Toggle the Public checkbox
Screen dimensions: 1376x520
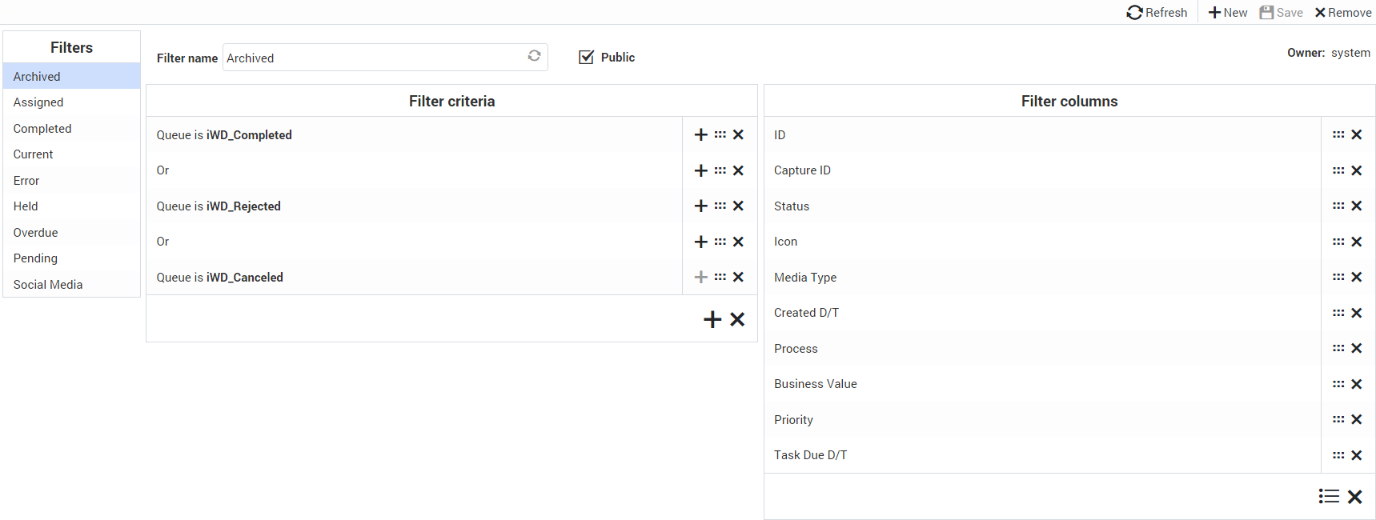click(587, 58)
